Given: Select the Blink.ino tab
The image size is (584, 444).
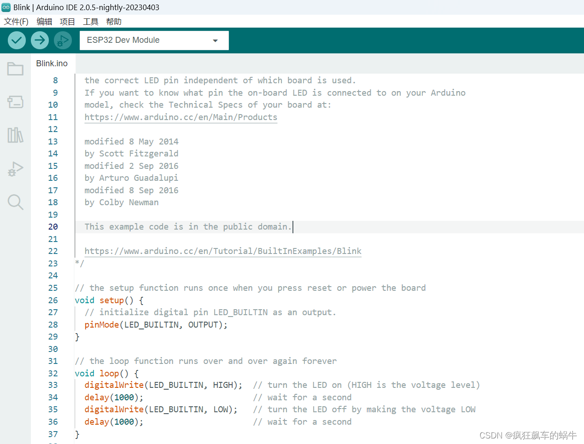Looking at the screenshot, I should (52, 63).
